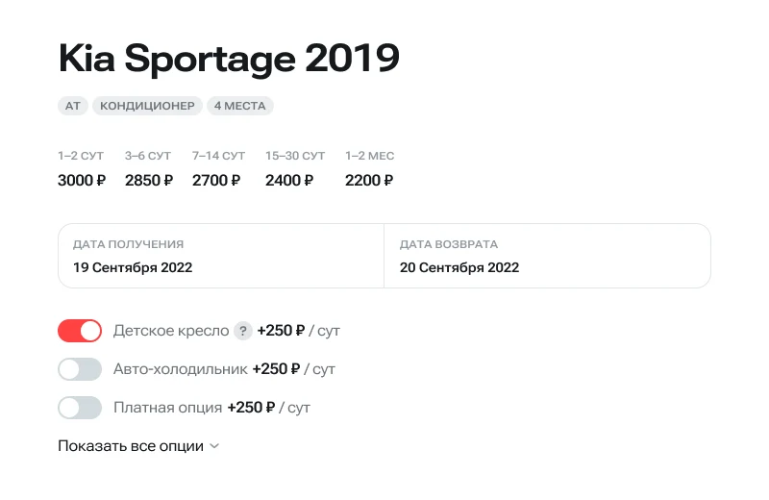Click chevron next to Показать все опции
Image resolution: width=769 pixels, height=500 pixels.
[x=214, y=446]
